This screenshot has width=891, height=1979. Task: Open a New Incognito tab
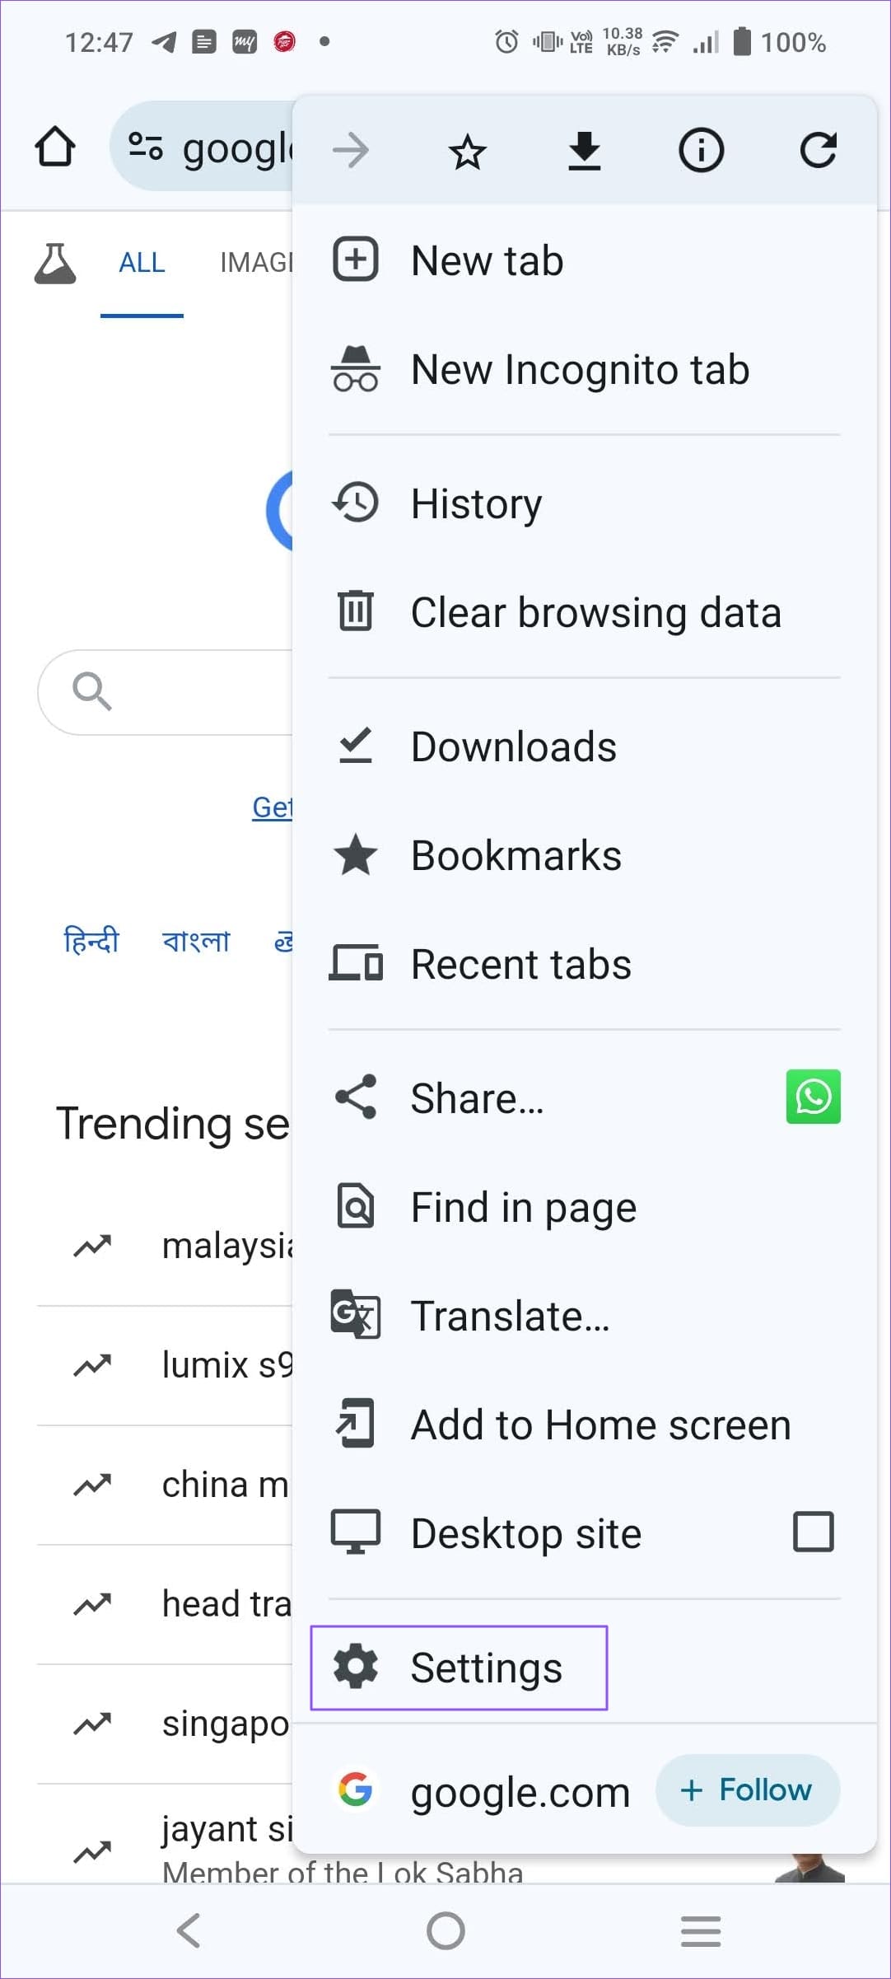tap(580, 369)
